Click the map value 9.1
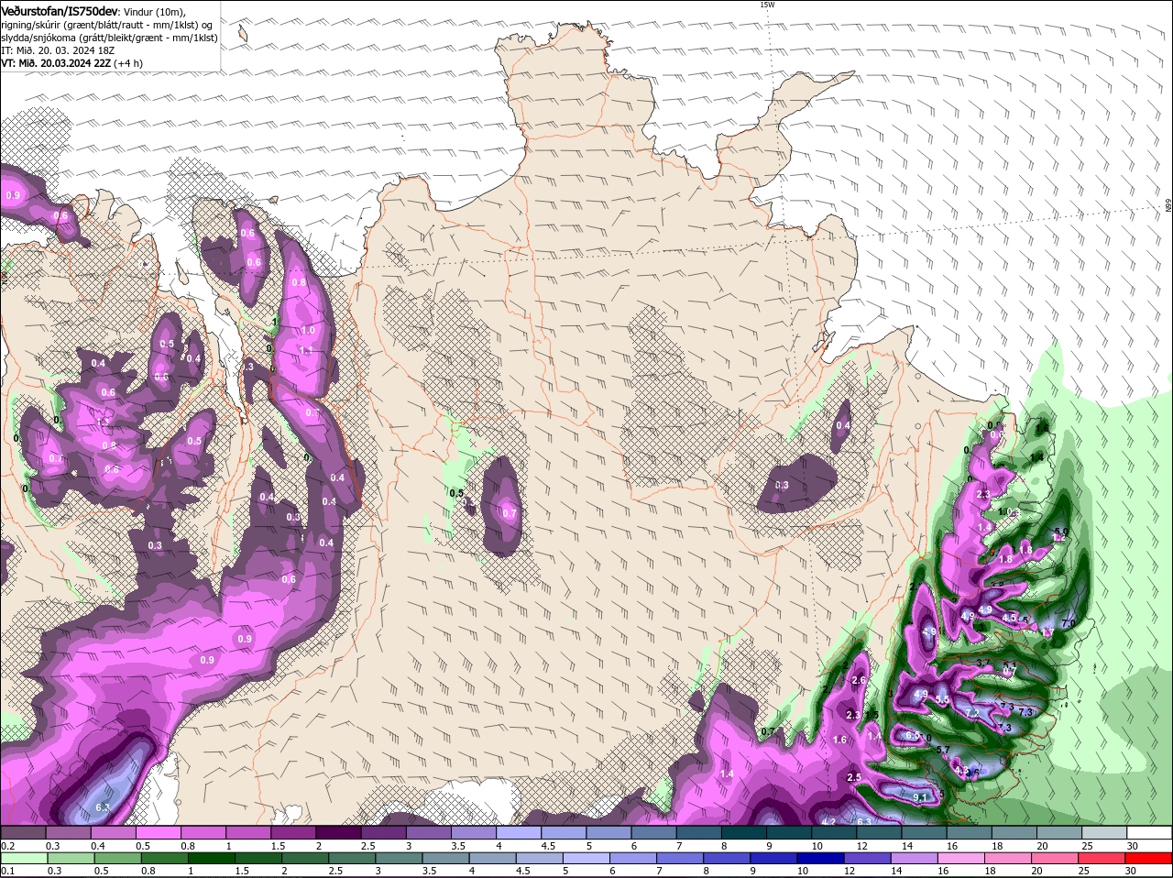The height and width of the screenshot is (878, 1173). pos(921,797)
